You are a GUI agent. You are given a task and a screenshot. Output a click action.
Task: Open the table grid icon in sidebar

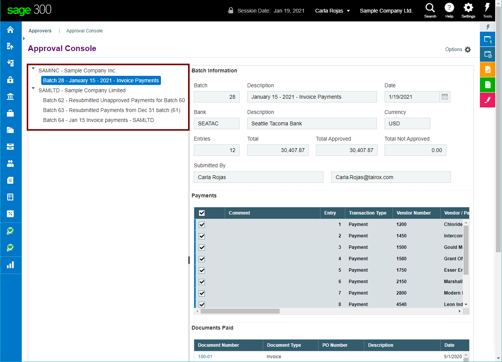[x=10, y=197]
